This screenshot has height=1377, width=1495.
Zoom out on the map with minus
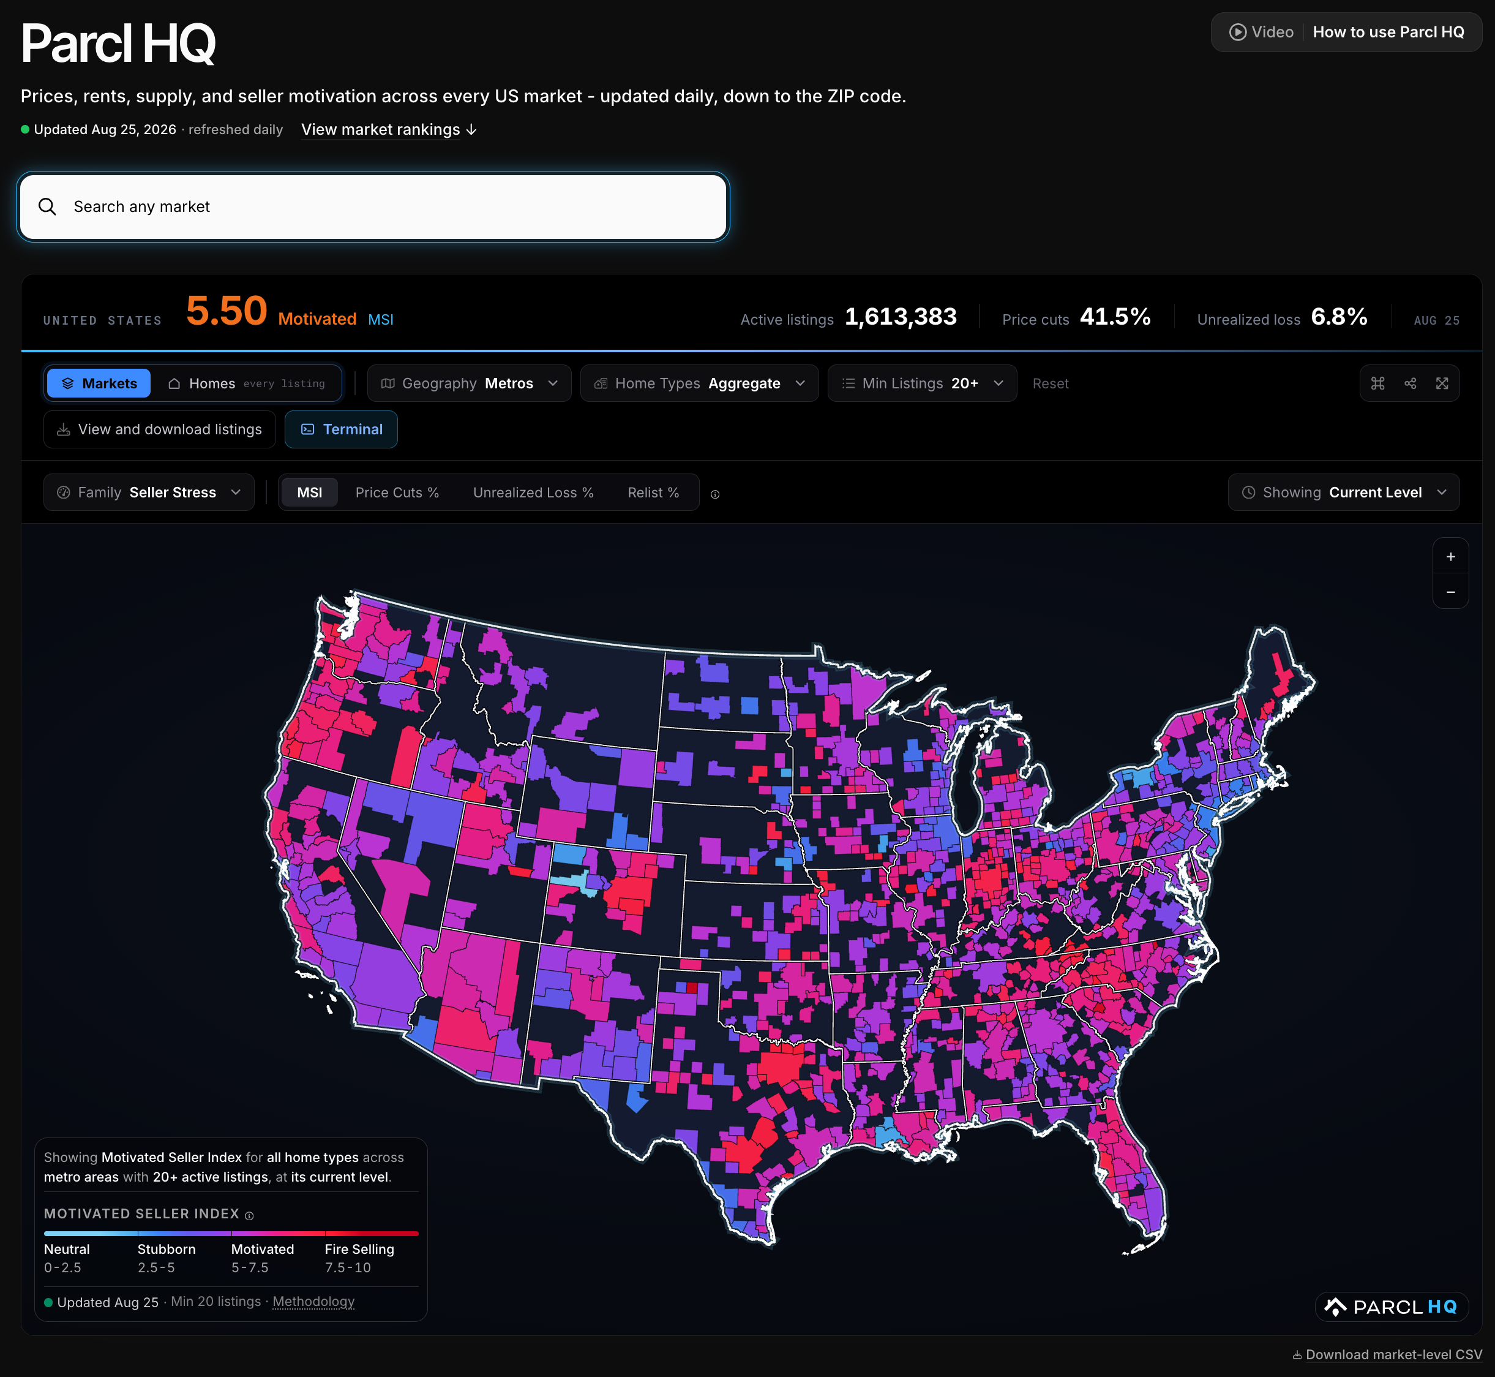click(1450, 592)
